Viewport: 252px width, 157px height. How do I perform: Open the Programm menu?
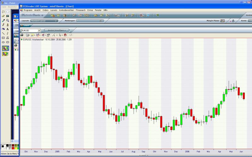[28, 10]
